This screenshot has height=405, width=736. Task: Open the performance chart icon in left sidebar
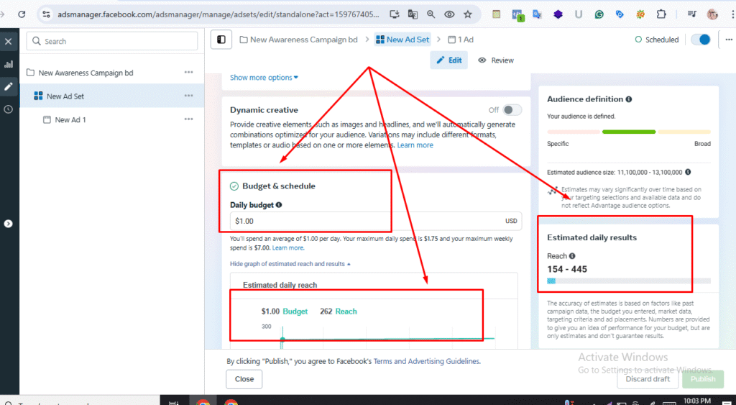(x=9, y=64)
